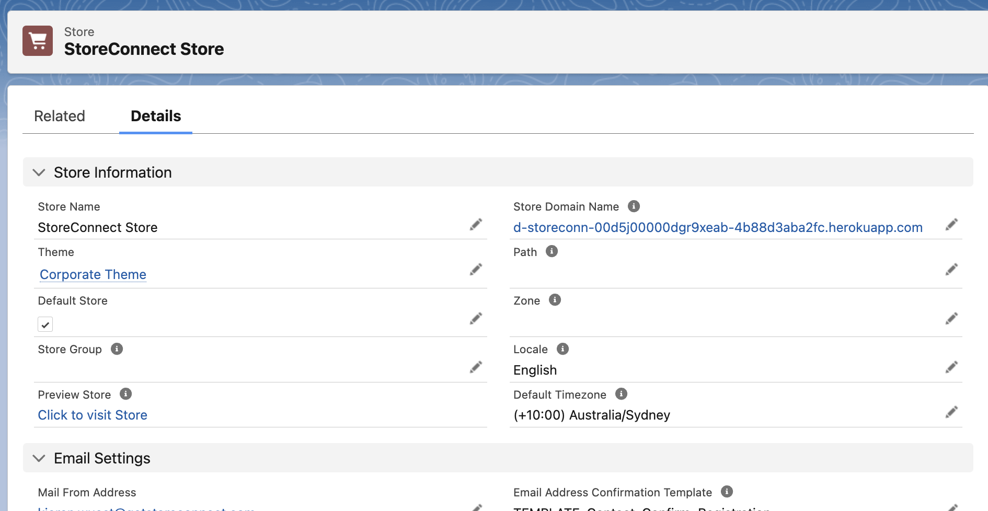Open the herokuapp store domain link
The image size is (988, 511).
tap(718, 227)
